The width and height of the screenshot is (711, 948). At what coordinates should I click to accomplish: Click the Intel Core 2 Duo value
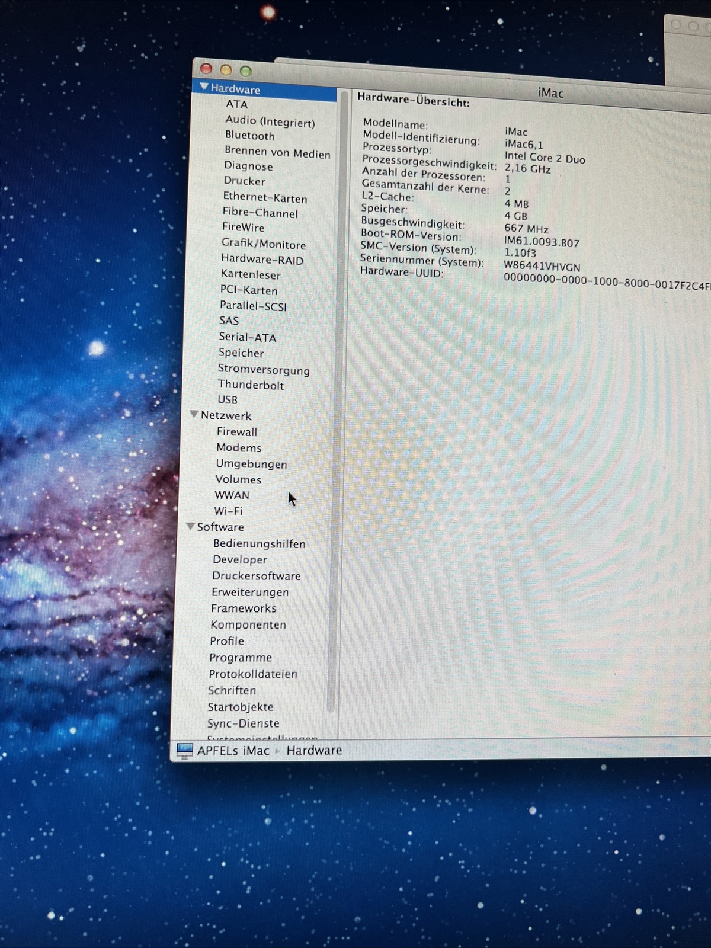click(545, 158)
